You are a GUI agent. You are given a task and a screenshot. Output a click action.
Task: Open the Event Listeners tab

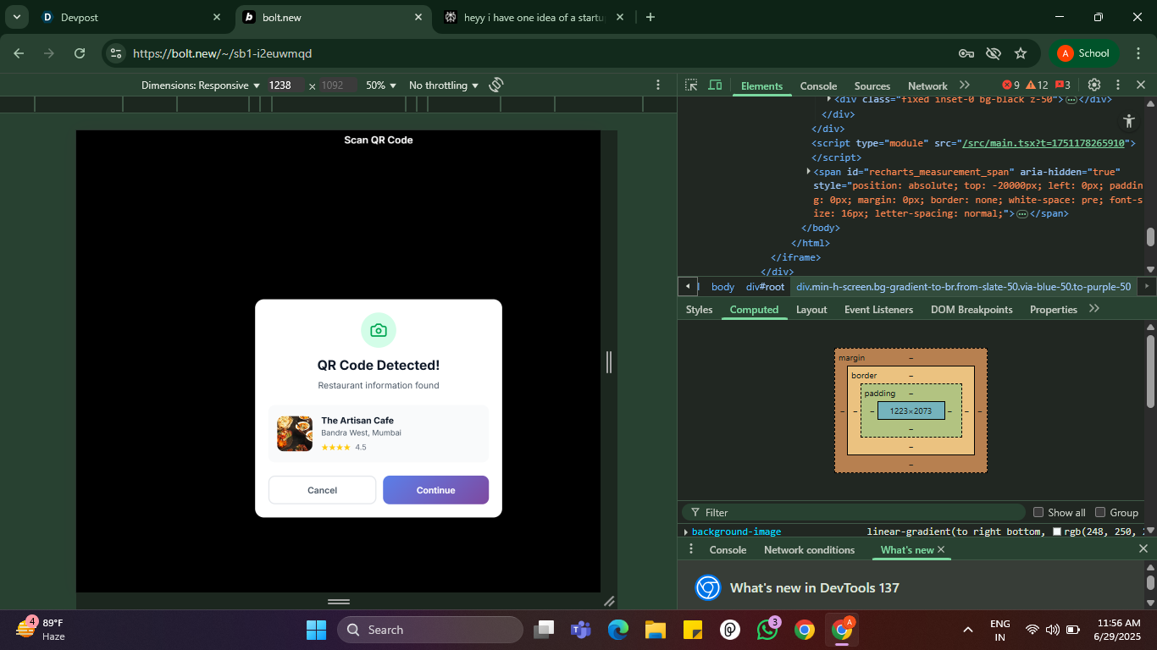coord(878,310)
